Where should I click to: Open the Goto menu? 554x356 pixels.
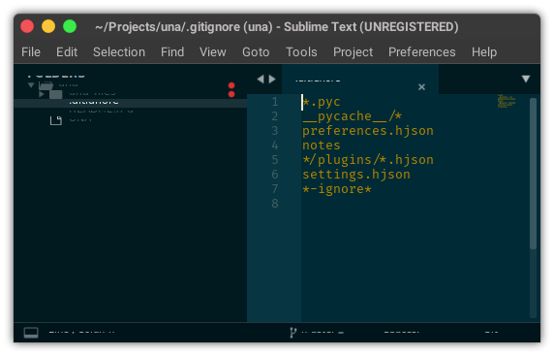tap(256, 52)
